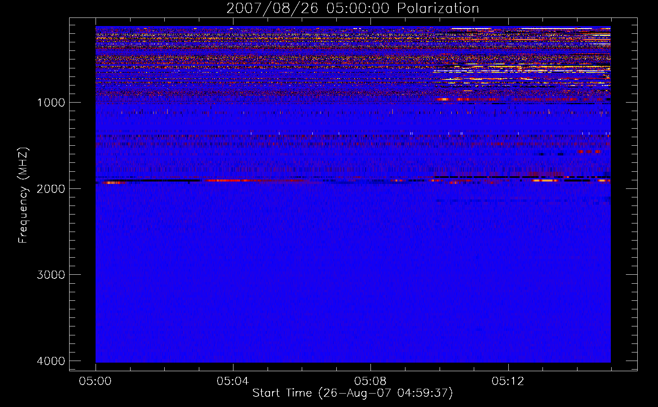Select the 'Frequency (MHZ)' y-axis label

(24, 195)
